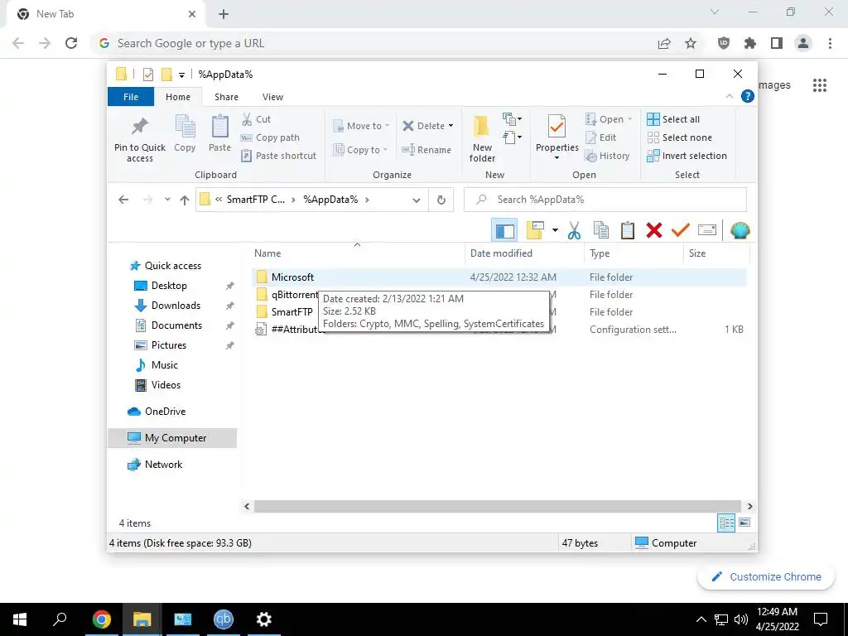Select the SmartFTP folder
This screenshot has width=848, height=636.
pyautogui.click(x=292, y=312)
